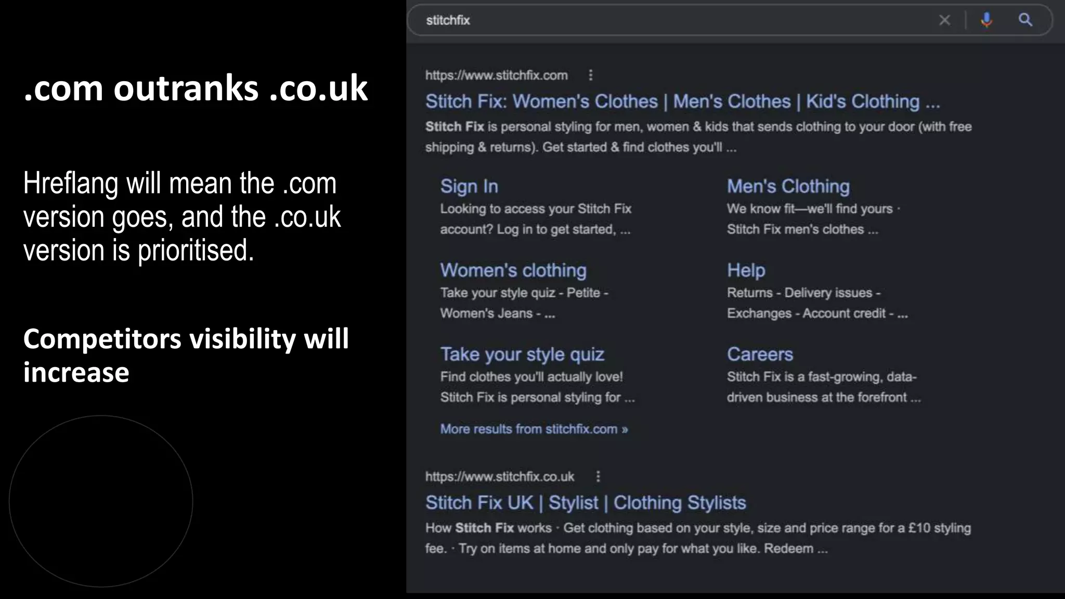The image size is (1065, 599).
Task: Click 'We know fit—we'll find yours' description
Action: [814, 219]
